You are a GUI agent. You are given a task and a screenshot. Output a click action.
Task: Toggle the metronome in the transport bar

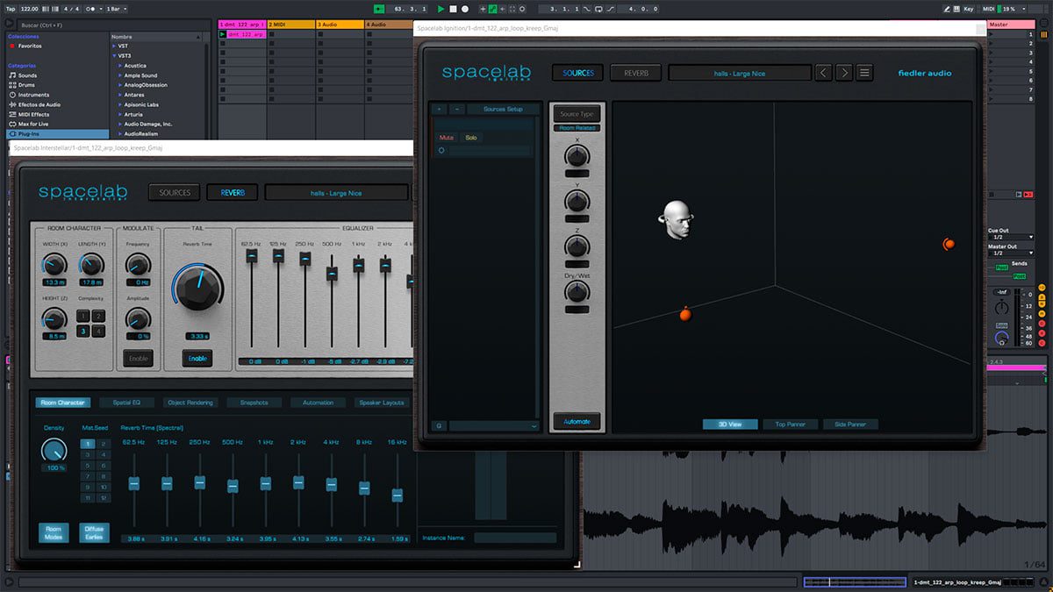(x=89, y=9)
